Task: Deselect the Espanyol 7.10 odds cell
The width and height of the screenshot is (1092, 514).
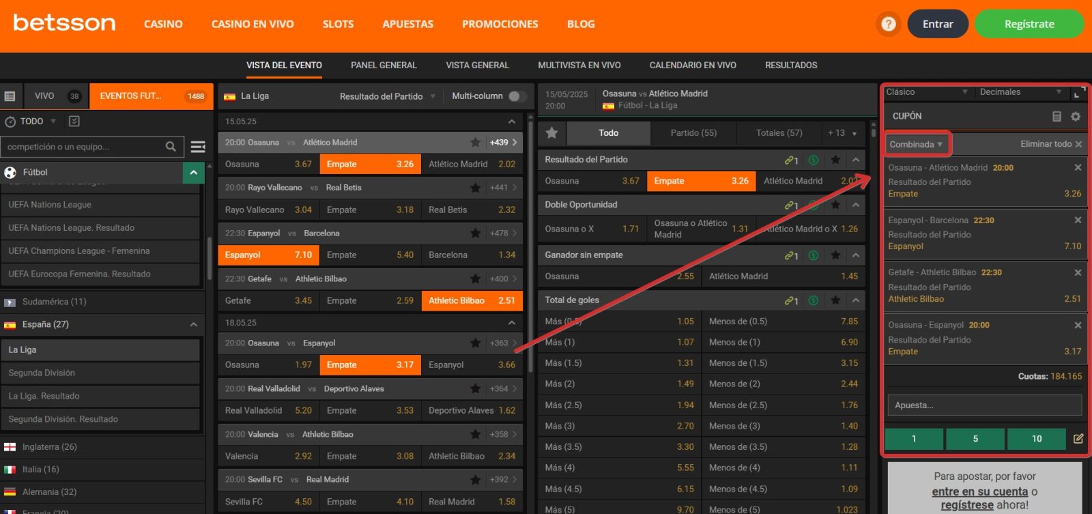Action: tap(269, 255)
